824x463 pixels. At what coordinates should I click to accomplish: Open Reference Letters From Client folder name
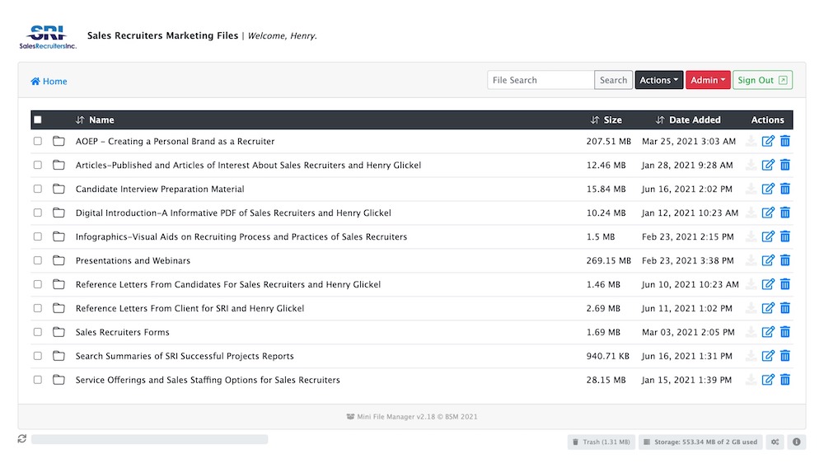(x=190, y=308)
